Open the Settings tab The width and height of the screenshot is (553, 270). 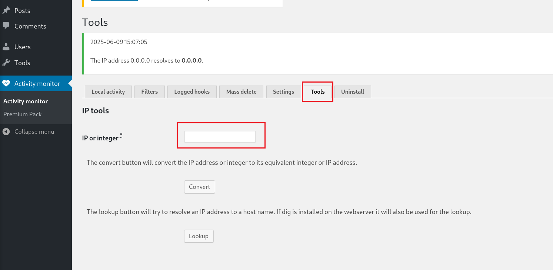pos(283,92)
